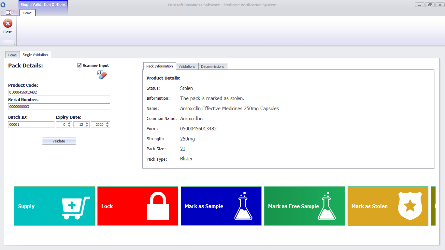The width and height of the screenshot is (445, 250).
Task: Switch to the Validations tab
Action: 187,66
